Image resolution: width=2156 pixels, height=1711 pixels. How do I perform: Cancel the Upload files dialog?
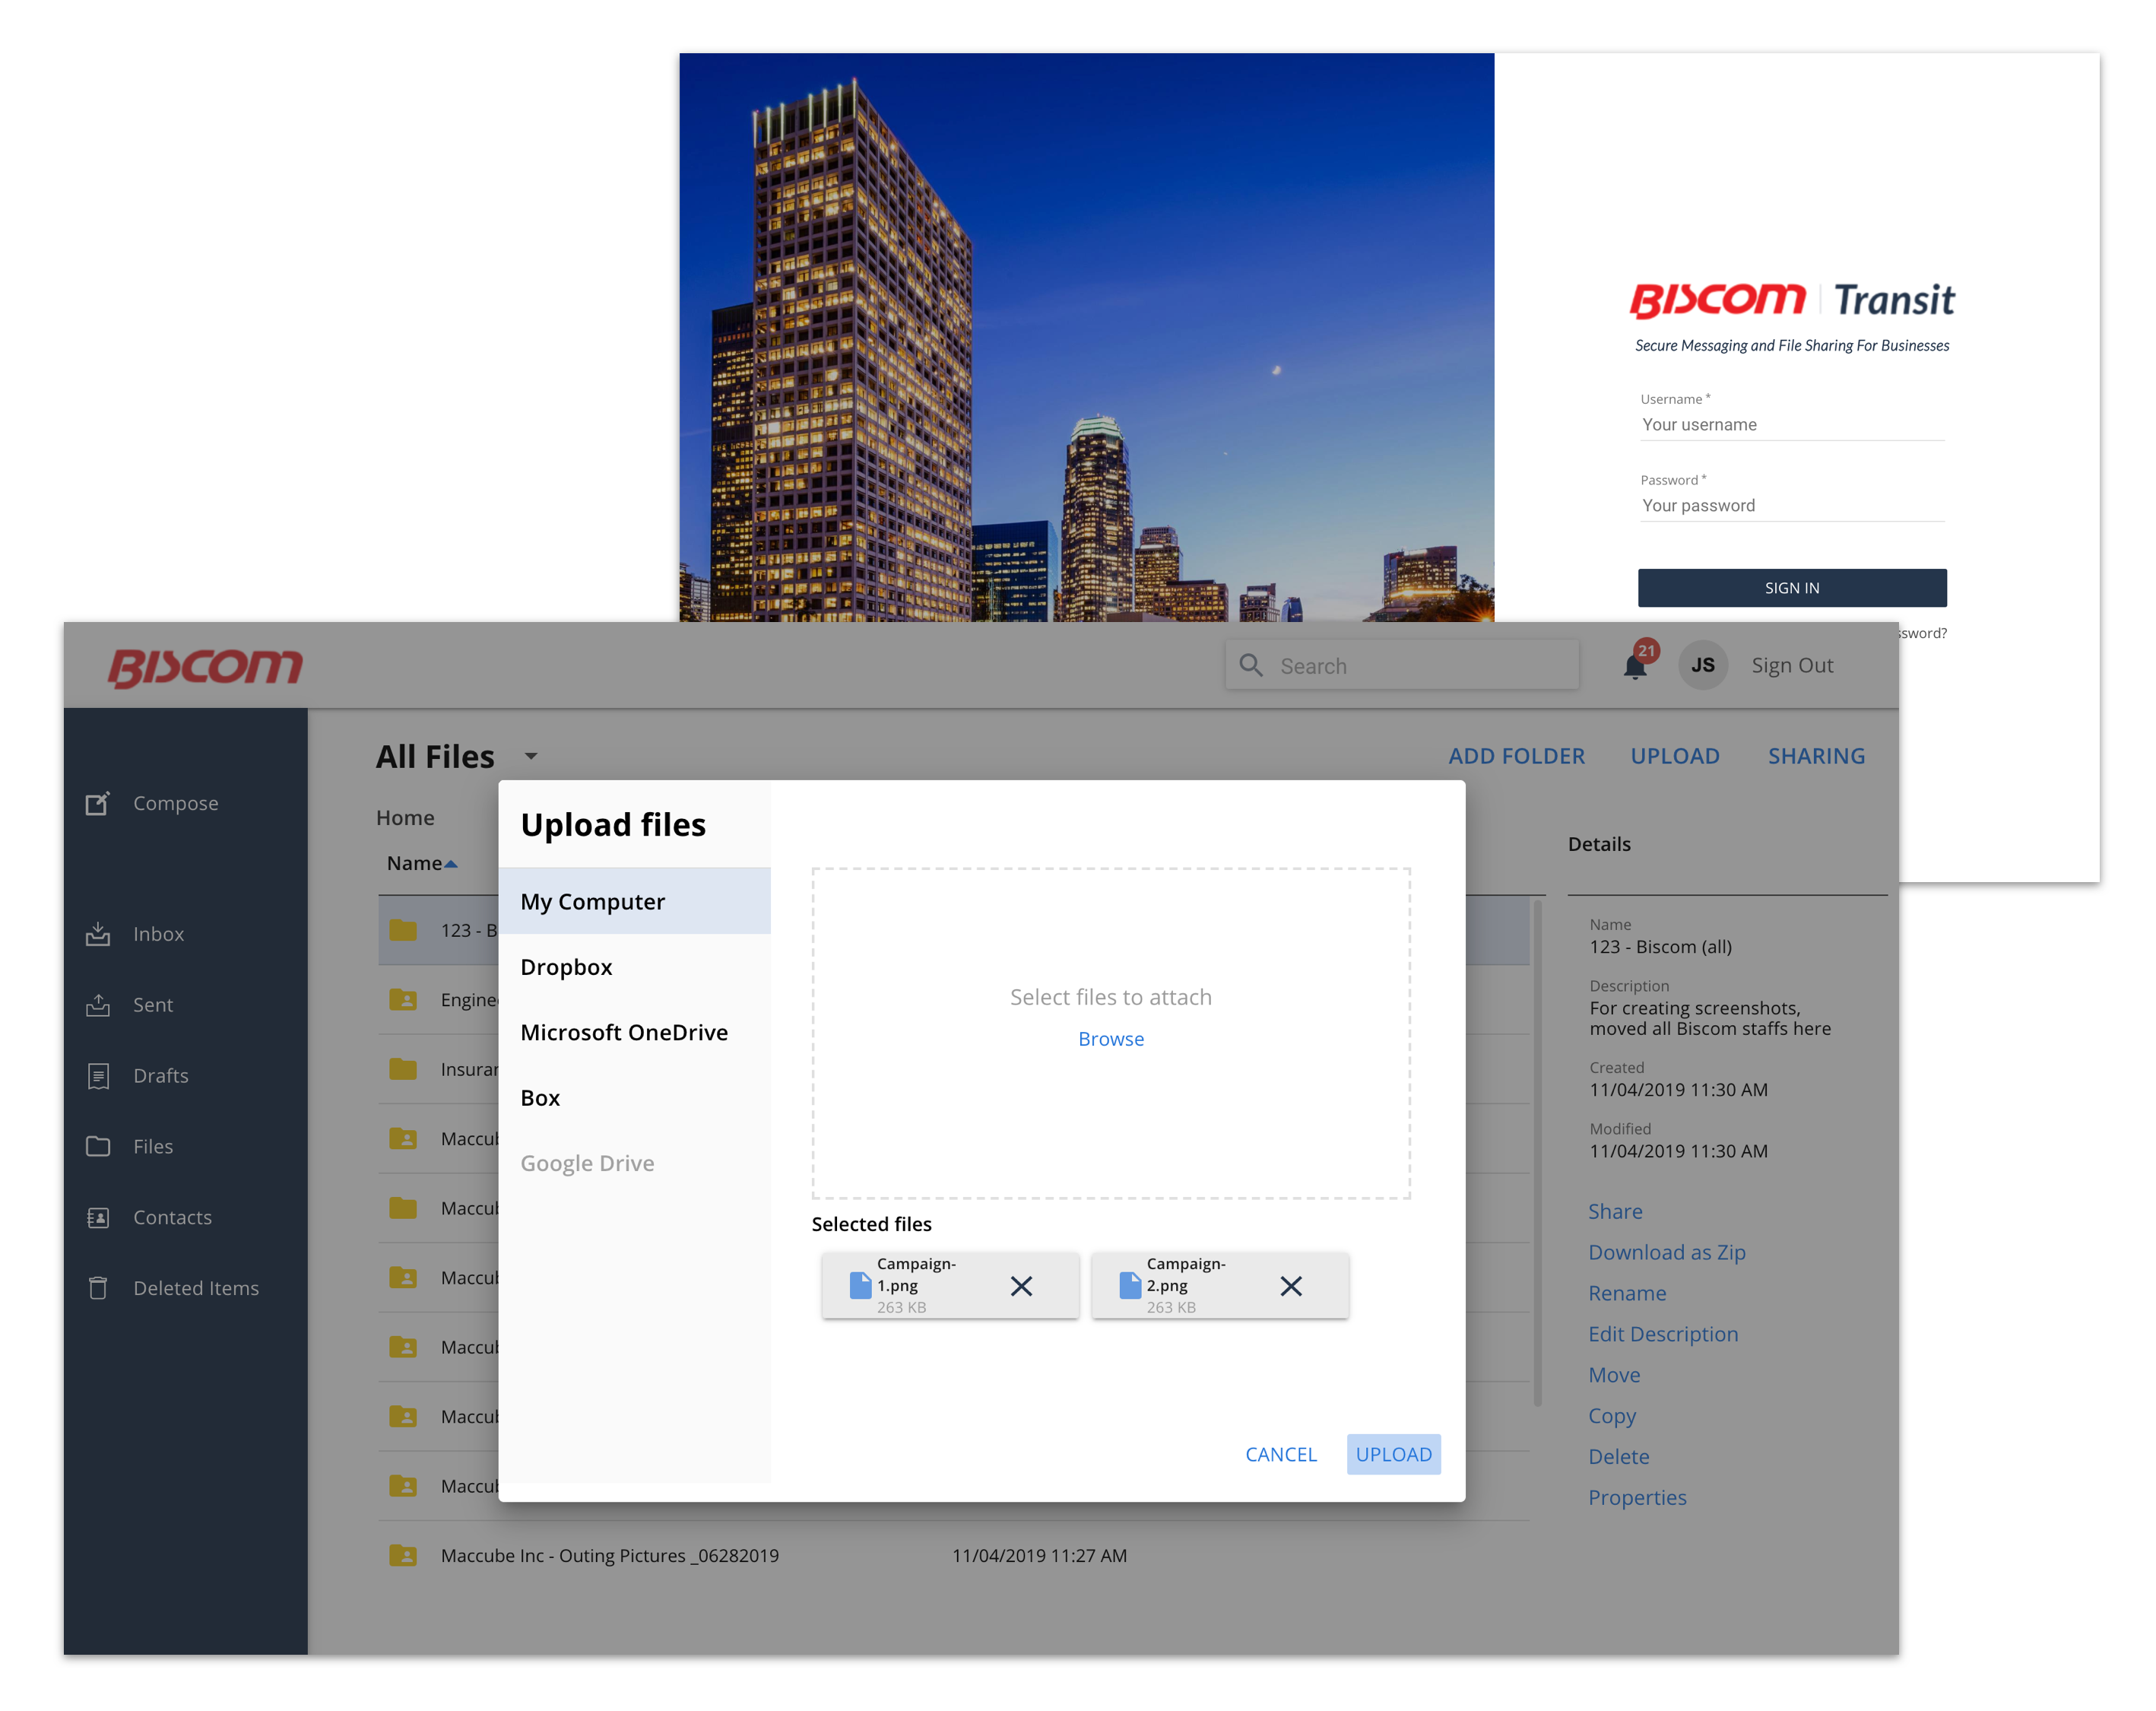[1280, 1455]
